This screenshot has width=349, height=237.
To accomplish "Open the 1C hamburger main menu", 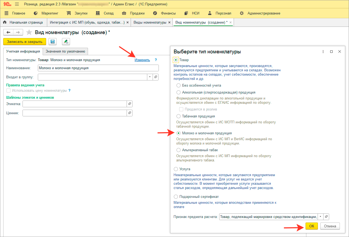I will 17,4.
